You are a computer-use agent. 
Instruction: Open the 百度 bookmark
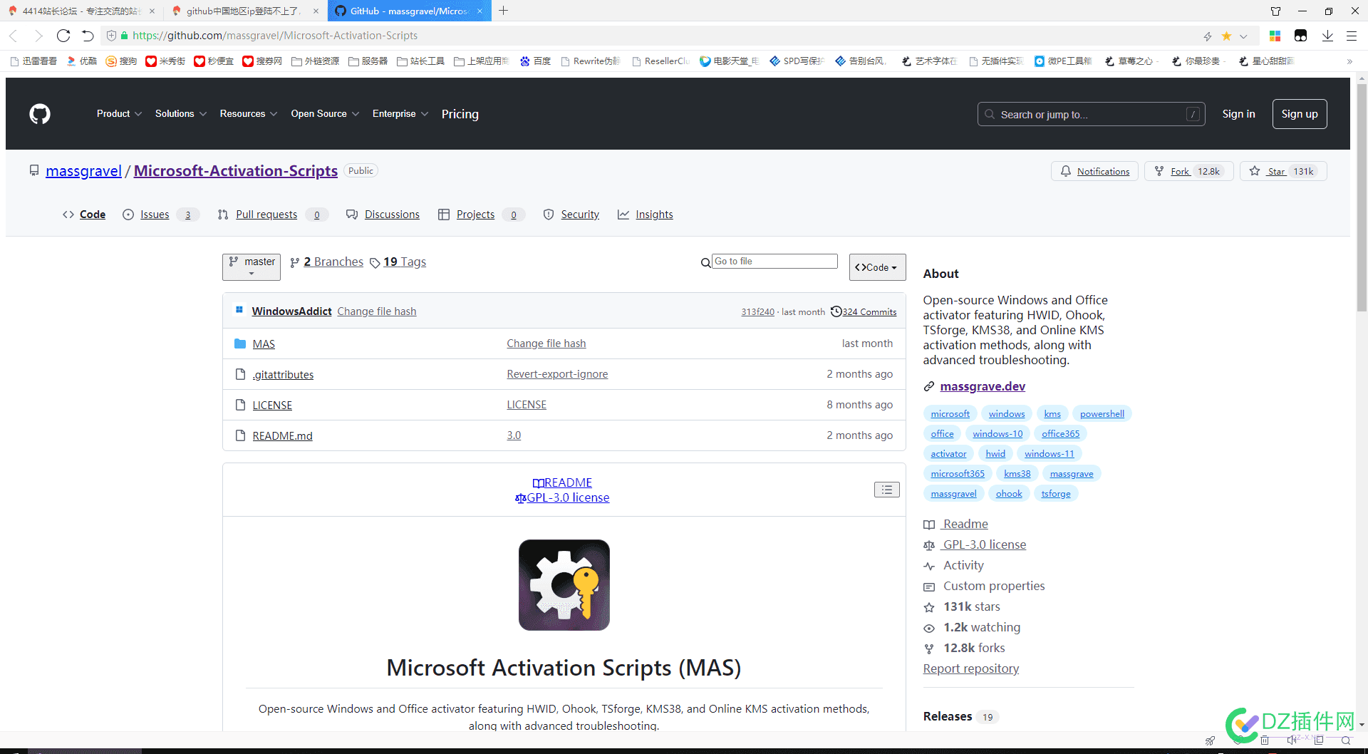[535, 61]
